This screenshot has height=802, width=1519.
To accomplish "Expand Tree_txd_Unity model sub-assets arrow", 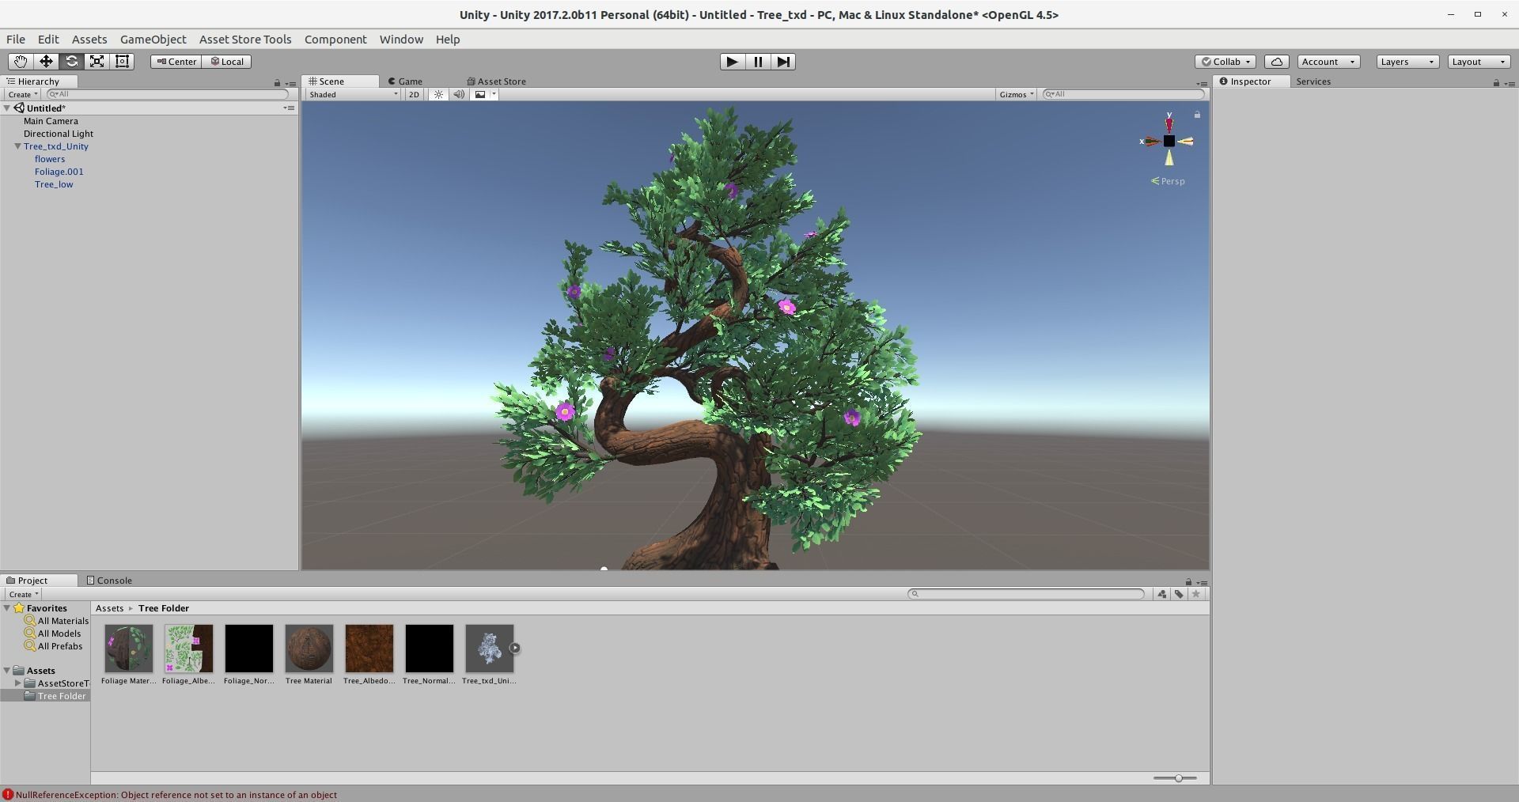I will 515,649.
